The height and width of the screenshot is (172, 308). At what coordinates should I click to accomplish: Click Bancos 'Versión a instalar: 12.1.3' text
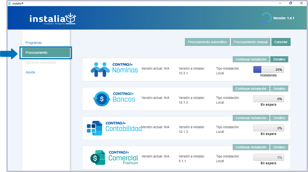[x=192, y=100]
